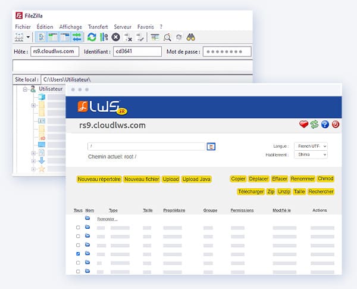The image size is (357, 289).
Task: Click the red logout power icon
Action: coord(336,125)
